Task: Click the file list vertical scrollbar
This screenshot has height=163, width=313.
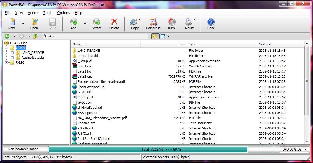Action: [307, 92]
